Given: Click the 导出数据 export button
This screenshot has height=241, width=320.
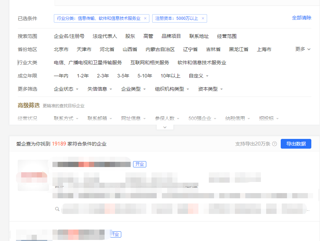Looking at the screenshot, I should 296,143.
